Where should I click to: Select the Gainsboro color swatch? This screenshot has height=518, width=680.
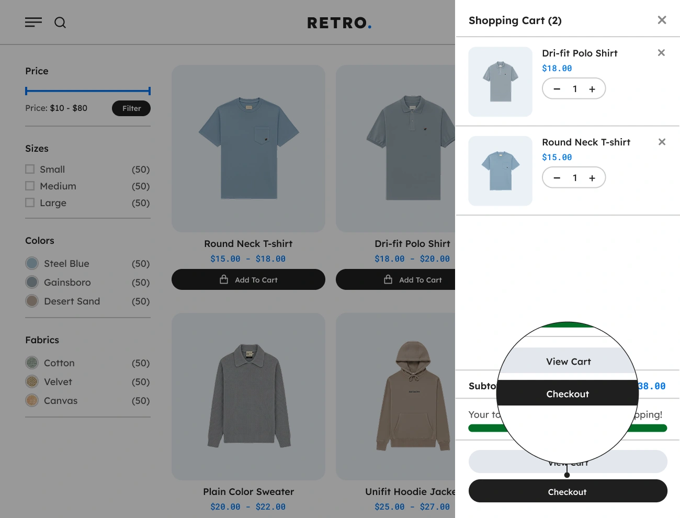click(x=32, y=282)
